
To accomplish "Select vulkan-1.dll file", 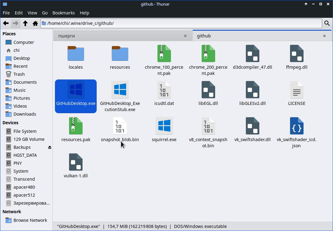I will [76, 166].
